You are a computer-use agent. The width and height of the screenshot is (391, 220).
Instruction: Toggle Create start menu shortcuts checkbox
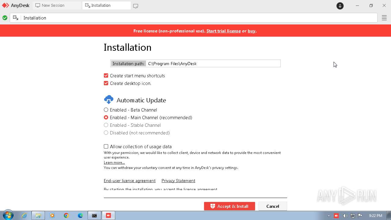(106, 75)
